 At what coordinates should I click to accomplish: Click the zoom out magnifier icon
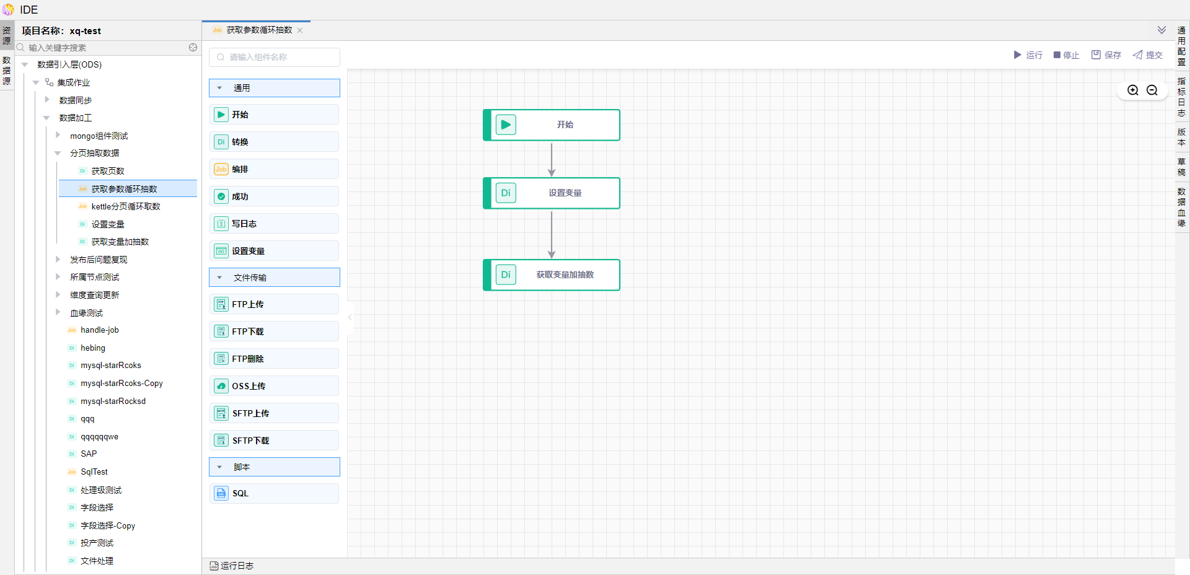coord(1152,90)
